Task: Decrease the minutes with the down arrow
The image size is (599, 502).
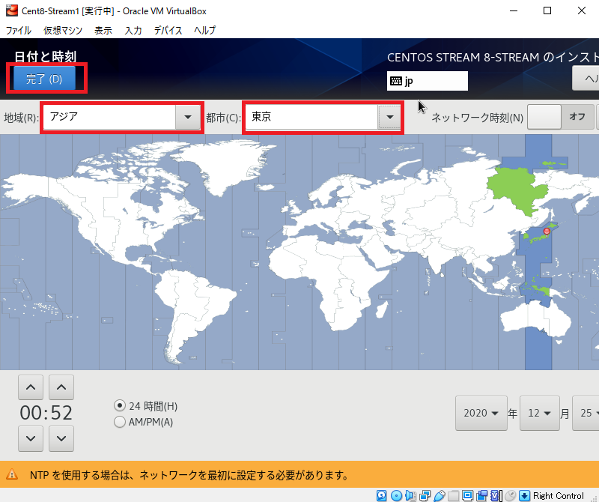Action: (x=61, y=438)
